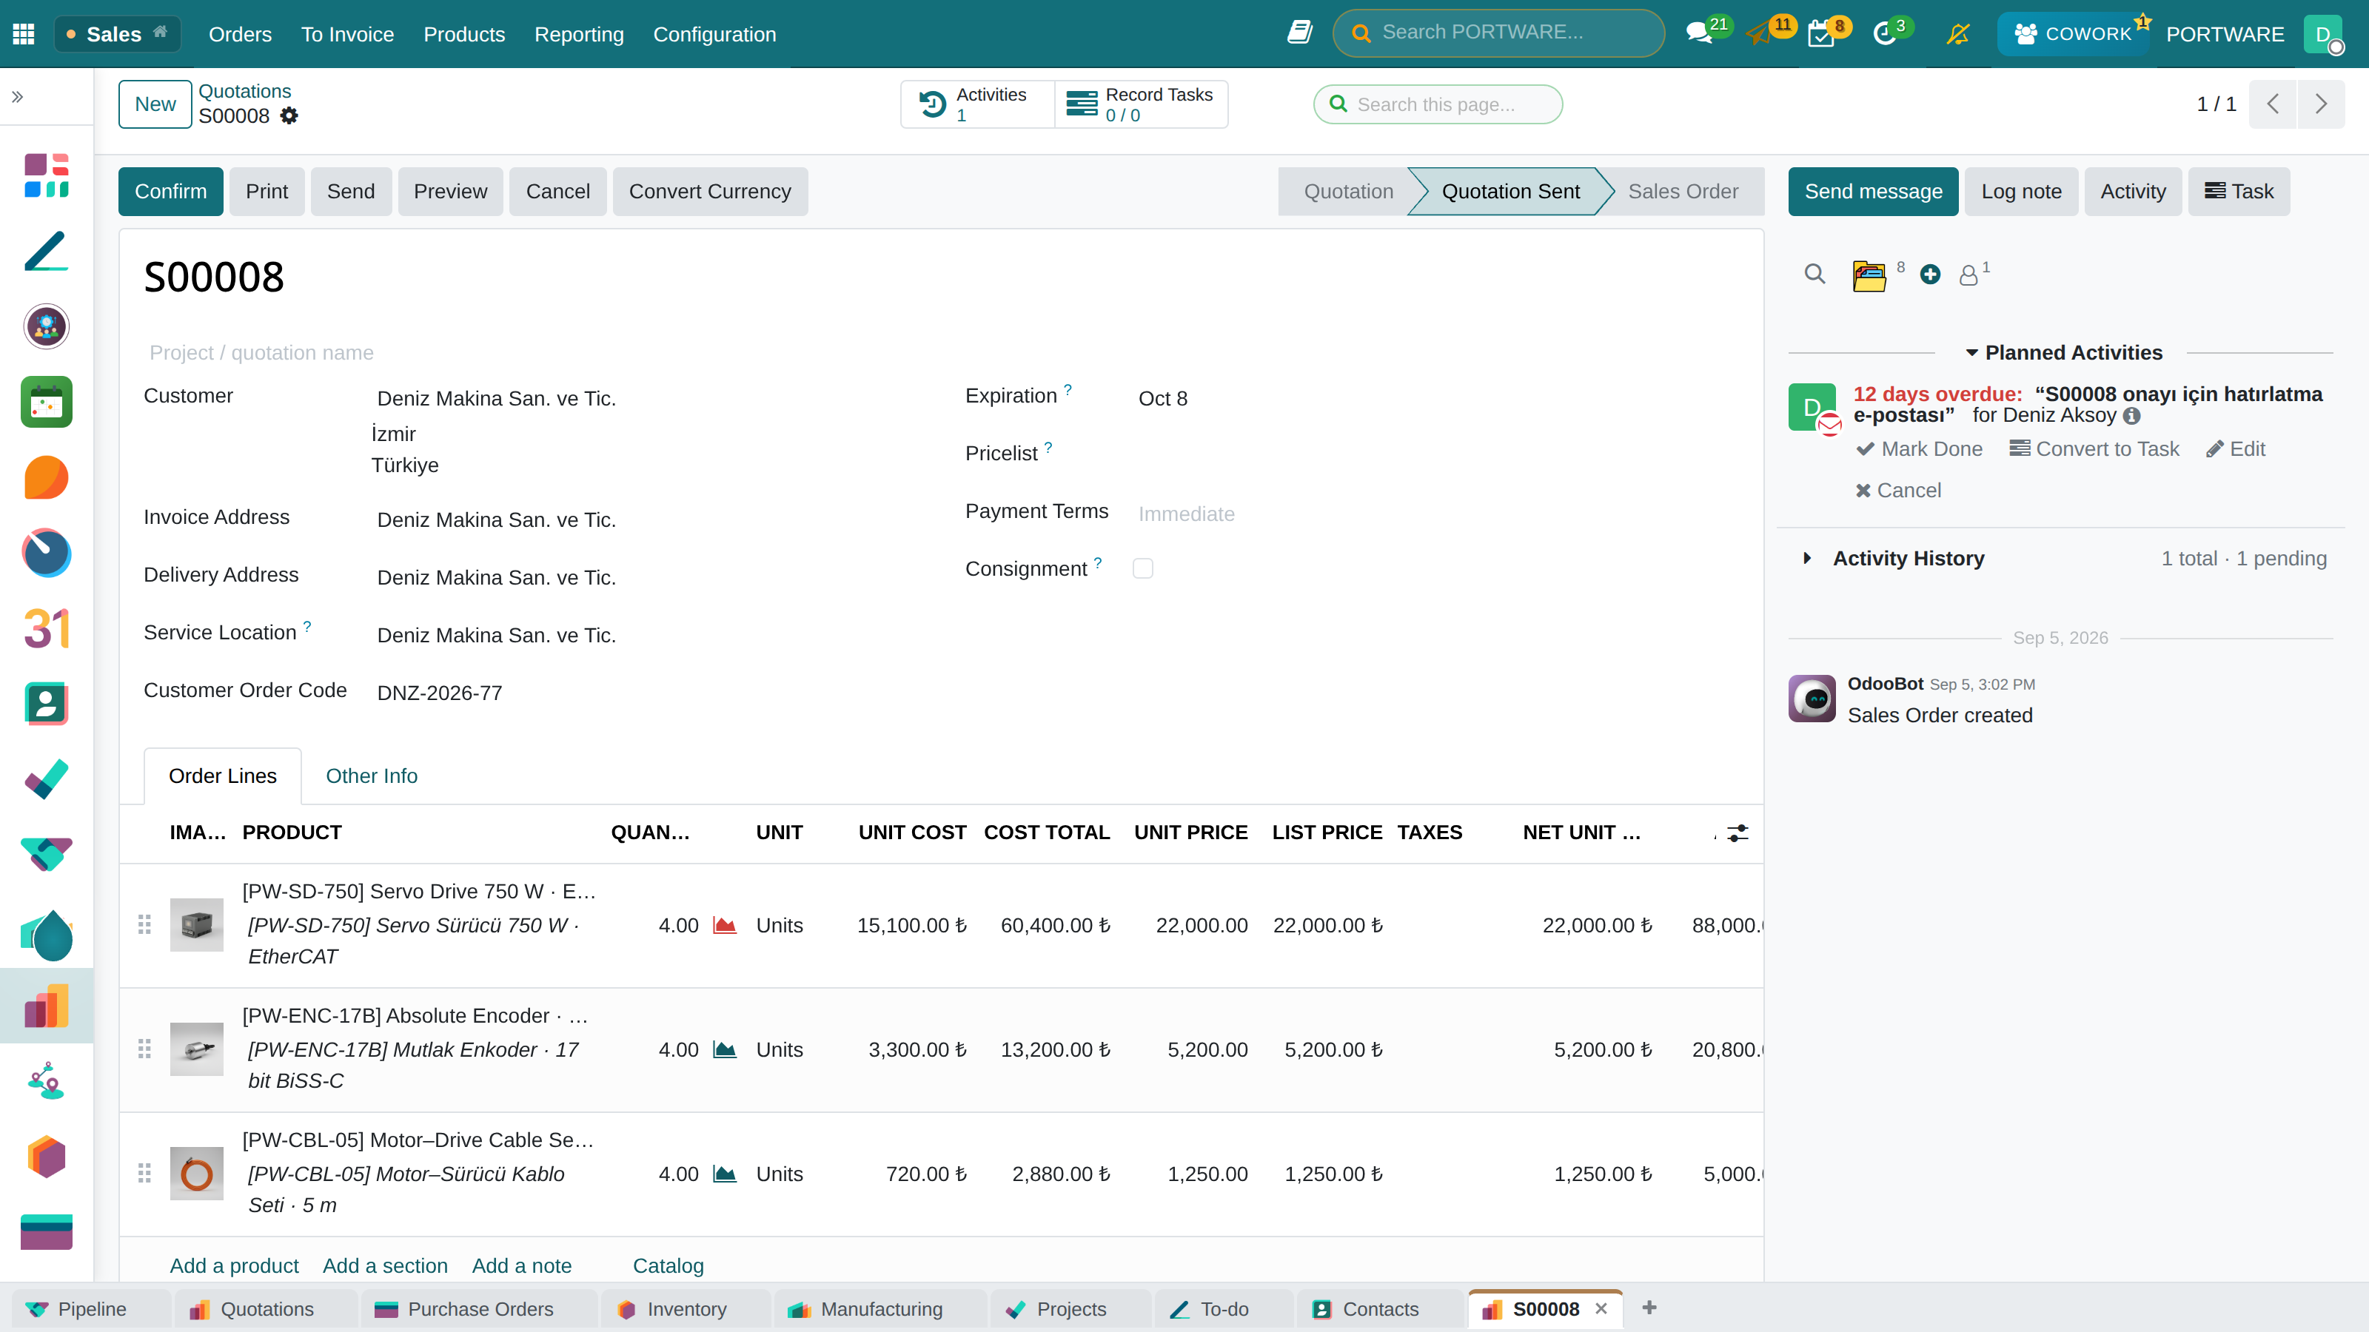Open the Record Tasks stat button
2369x1332 pixels.
[x=1140, y=104]
